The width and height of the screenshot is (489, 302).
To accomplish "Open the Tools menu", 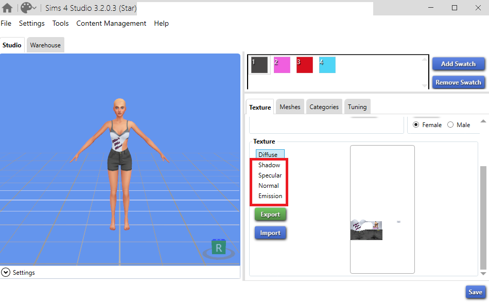I will coord(61,23).
